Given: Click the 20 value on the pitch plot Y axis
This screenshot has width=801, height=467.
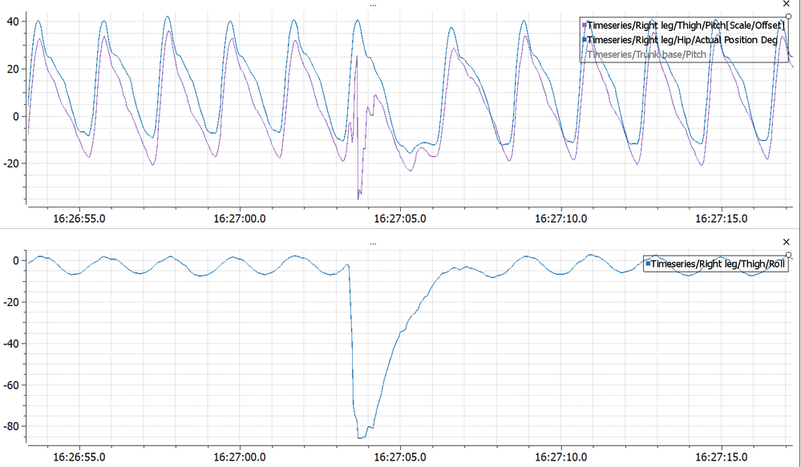Looking at the screenshot, I should click(13, 69).
